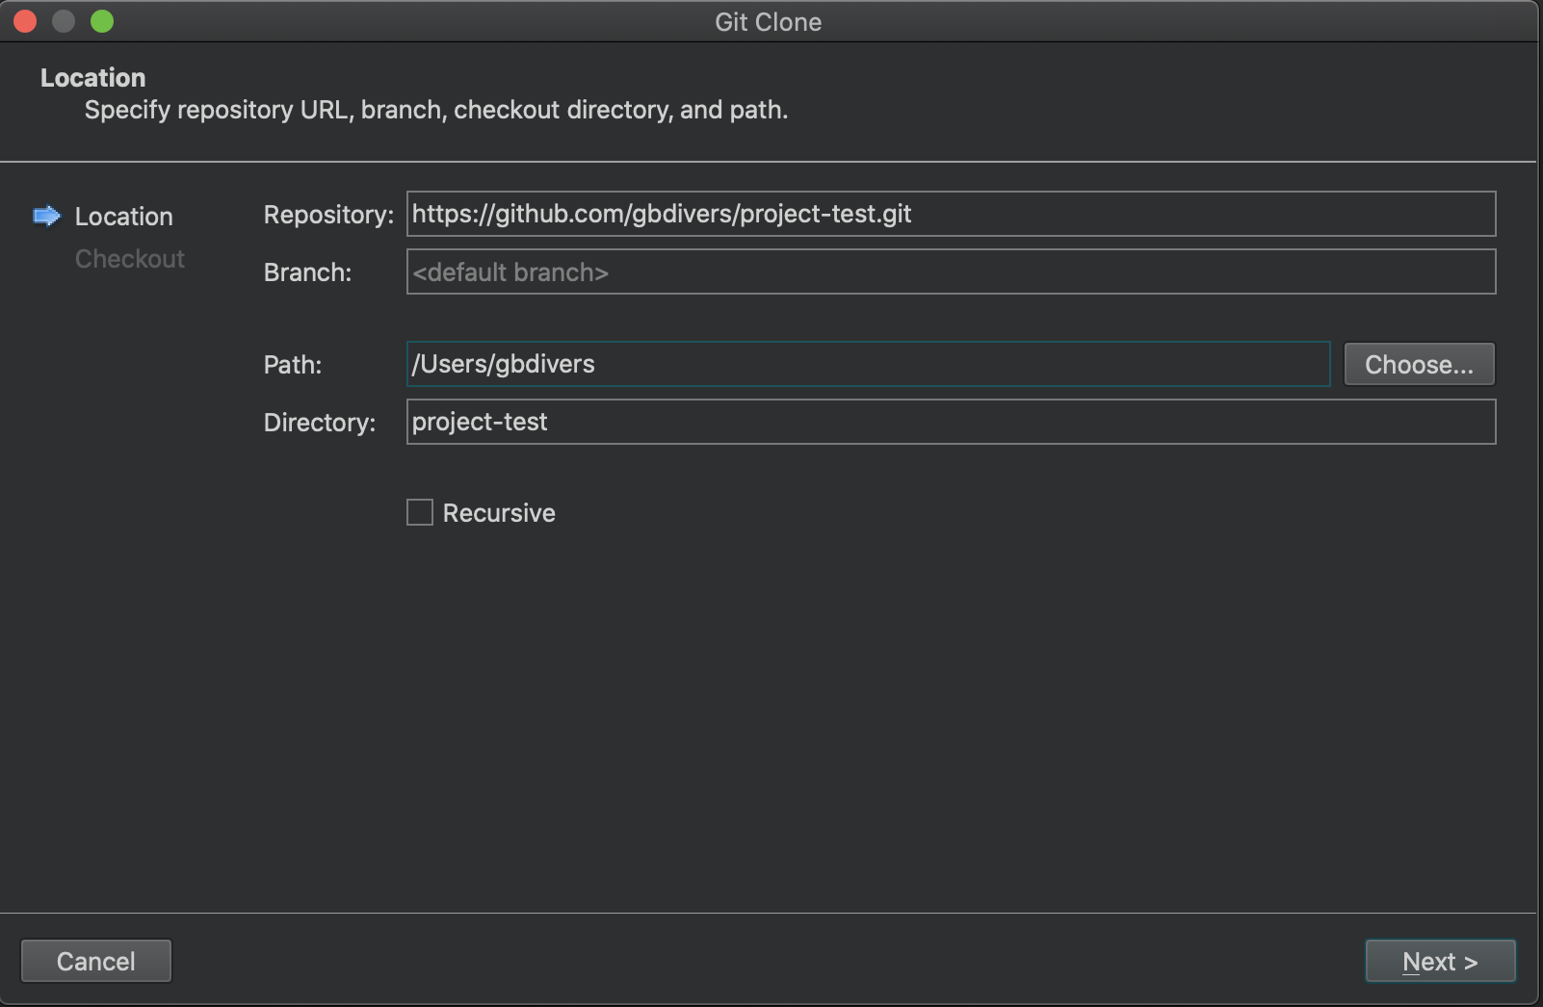Click the Path: label

pos(293,365)
